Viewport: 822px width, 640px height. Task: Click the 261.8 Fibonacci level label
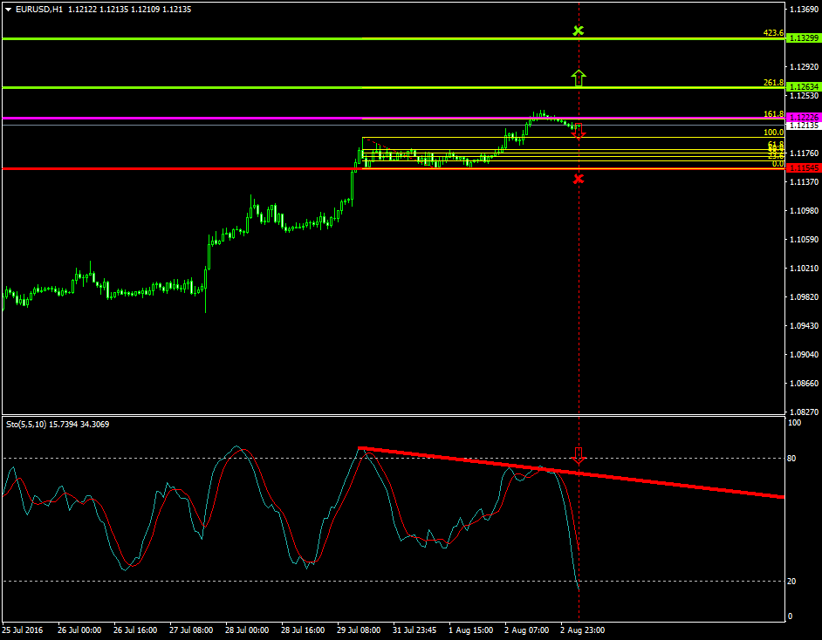pos(772,83)
